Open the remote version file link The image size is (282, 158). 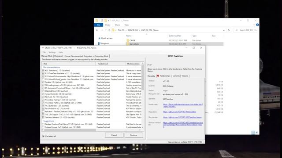click(x=183, y=125)
